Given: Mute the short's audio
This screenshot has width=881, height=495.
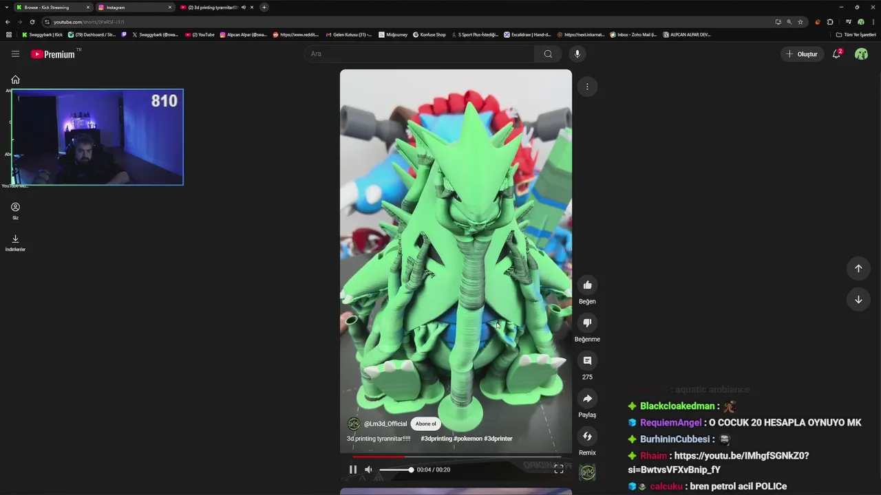Looking at the screenshot, I should click(x=368, y=470).
